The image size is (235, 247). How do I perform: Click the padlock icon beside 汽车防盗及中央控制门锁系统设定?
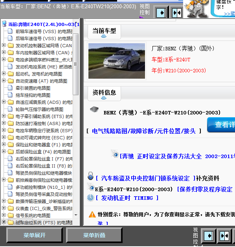90,176
